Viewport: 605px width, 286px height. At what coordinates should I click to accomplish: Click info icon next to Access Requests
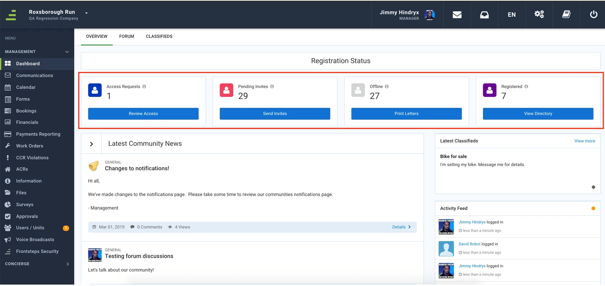click(144, 87)
